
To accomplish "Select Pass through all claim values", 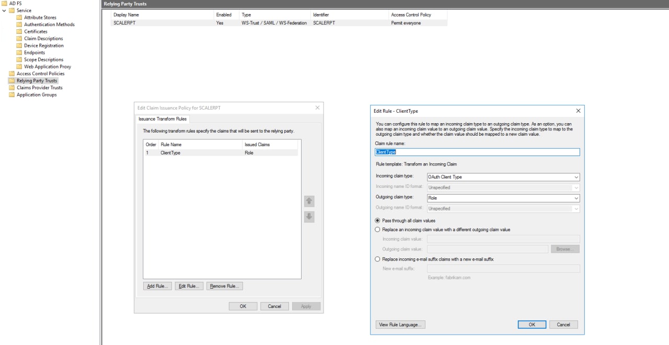I will pos(378,221).
